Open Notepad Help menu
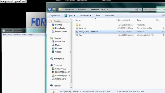This screenshot has width=165, height=93. point(30,34)
